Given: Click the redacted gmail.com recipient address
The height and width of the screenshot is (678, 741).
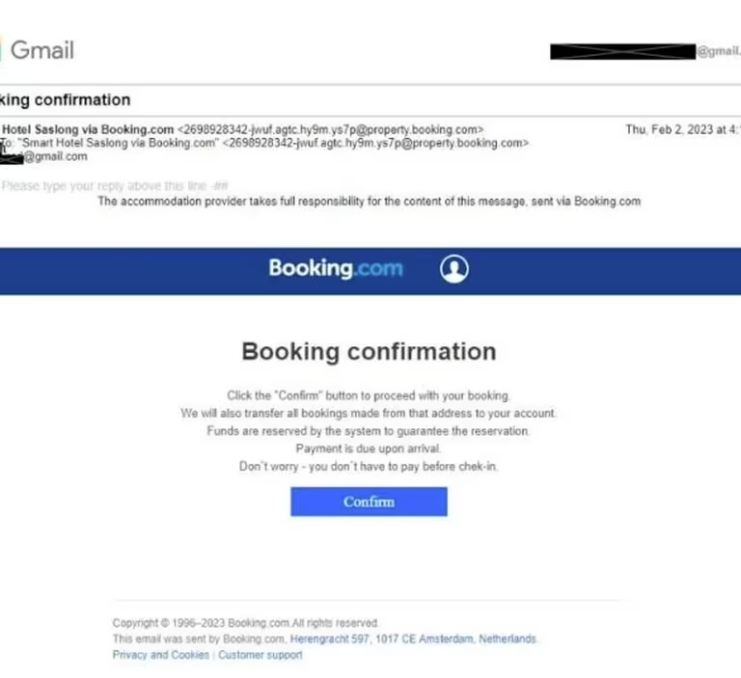Looking at the screenshot, I should (x=43, y=156).
